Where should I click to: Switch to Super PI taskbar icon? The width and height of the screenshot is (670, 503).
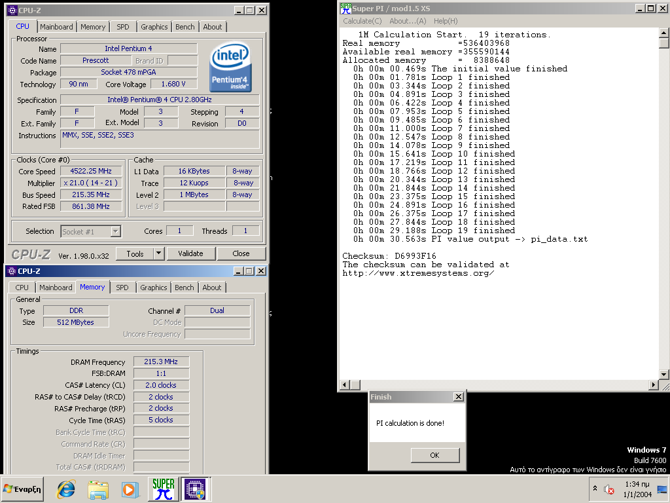pyautogui.click(x=164, y=489)
